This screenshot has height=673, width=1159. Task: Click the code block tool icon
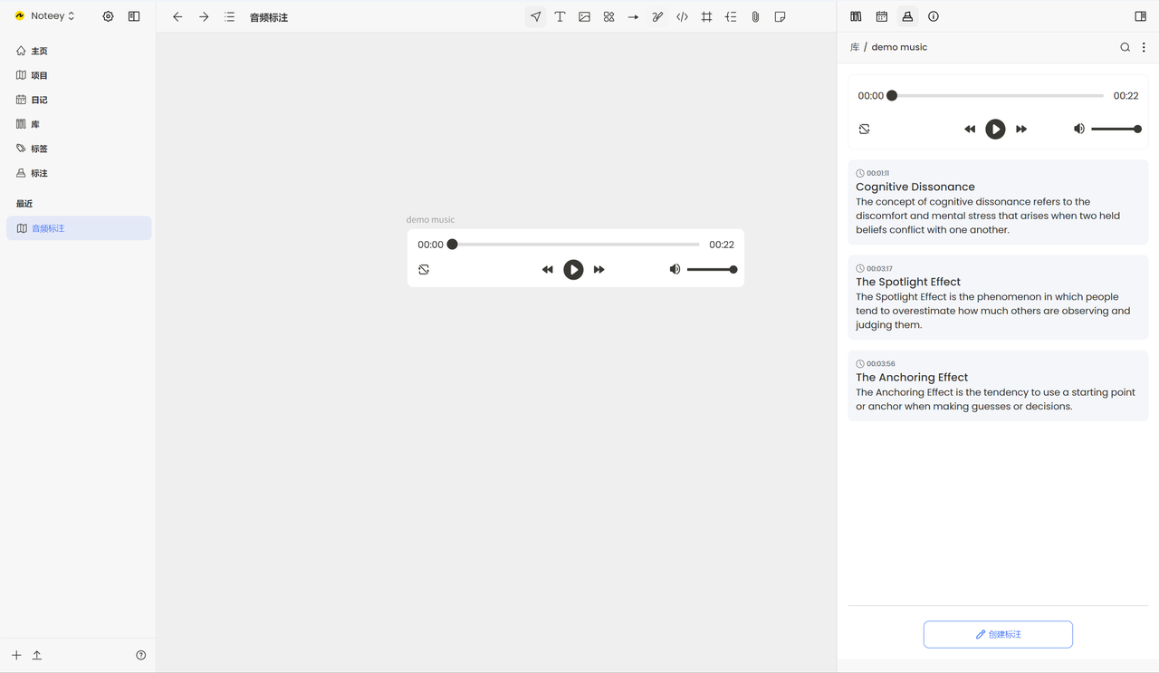[x=682, y=16]
